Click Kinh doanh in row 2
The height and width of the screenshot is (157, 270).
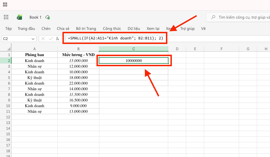(34, 61)
